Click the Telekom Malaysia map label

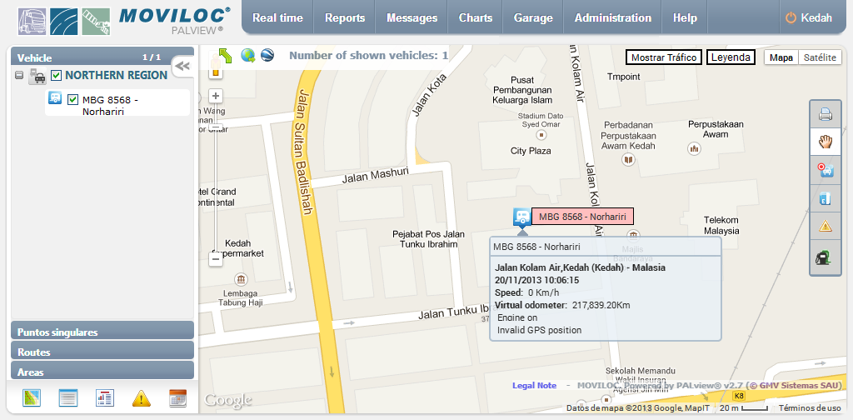click(x=721, y=225)
